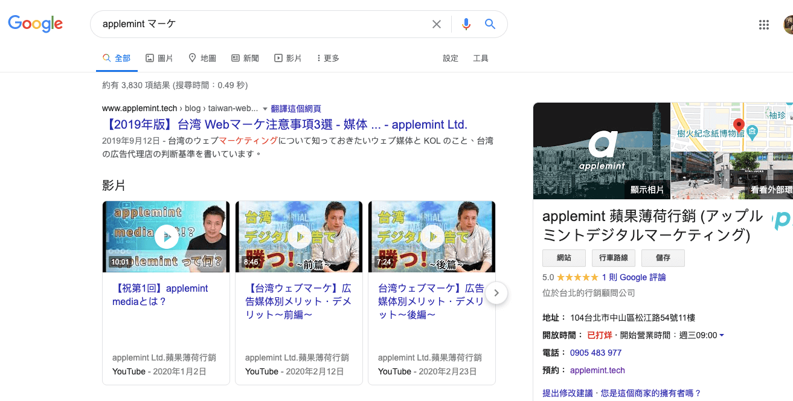Expand the dropdown arrow beside applemint.tech URL
This screenshot has width=793, height=401.
point(265,109)
